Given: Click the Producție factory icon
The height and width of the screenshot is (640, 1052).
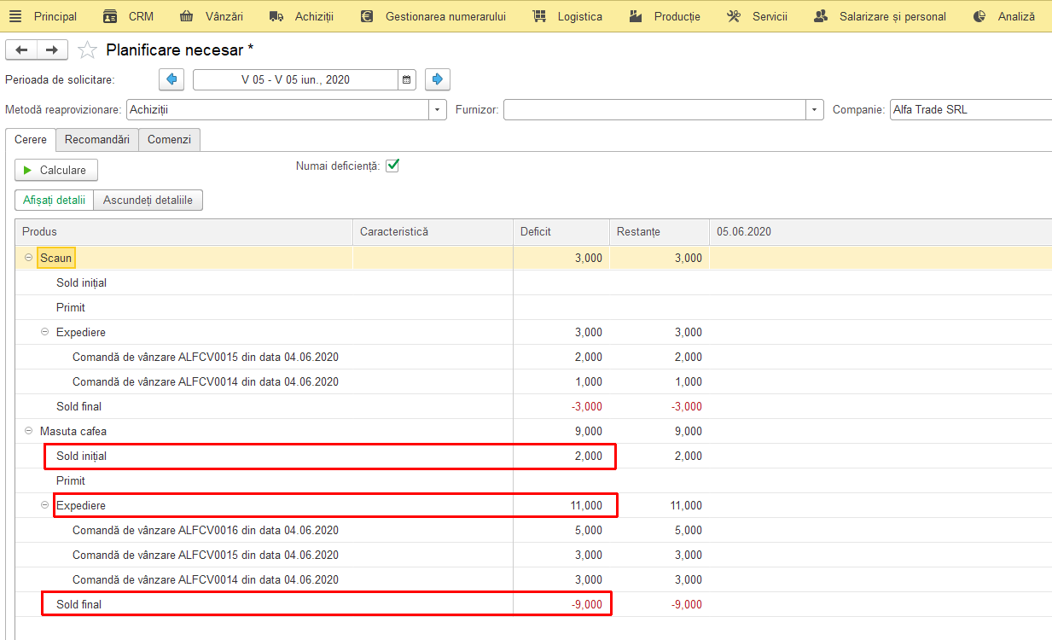Looking at the screenshot, I should coord(636,16).
